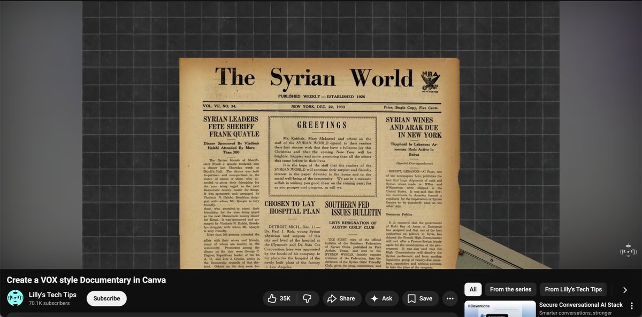Subscribe to Lilly's Tech Tips
The width and height of the screenshot is (642, 317).
pos(106,298)
